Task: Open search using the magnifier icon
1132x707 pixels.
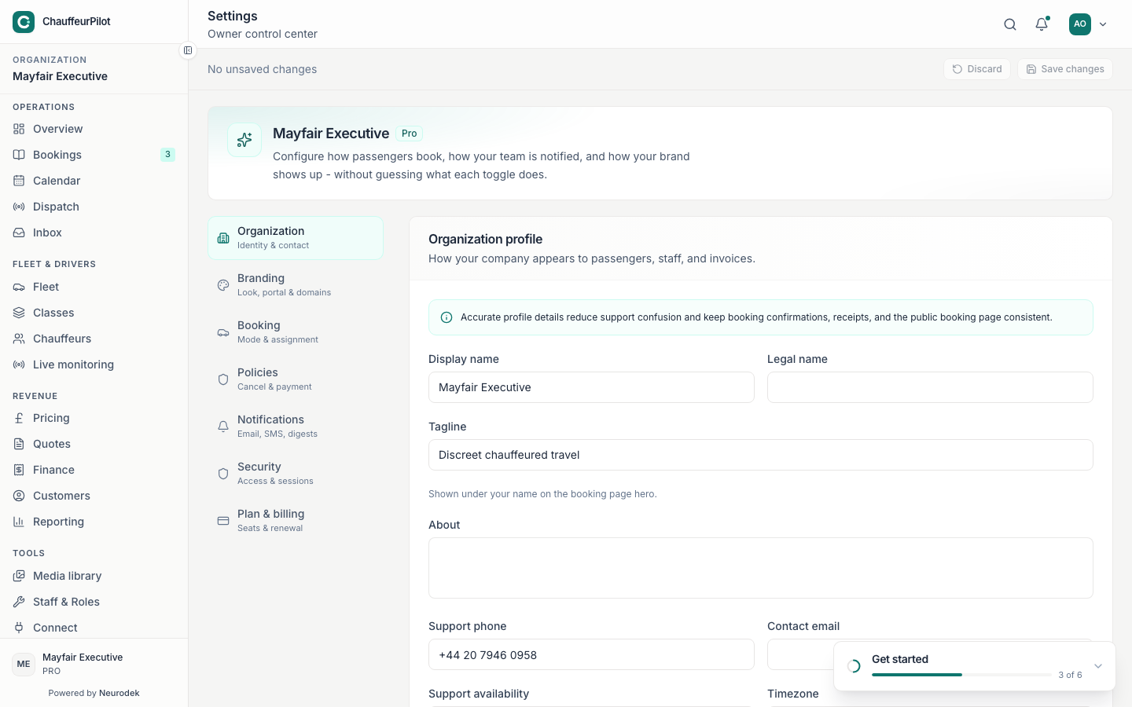Action: pyautogui.click(x=1010, y=24)
